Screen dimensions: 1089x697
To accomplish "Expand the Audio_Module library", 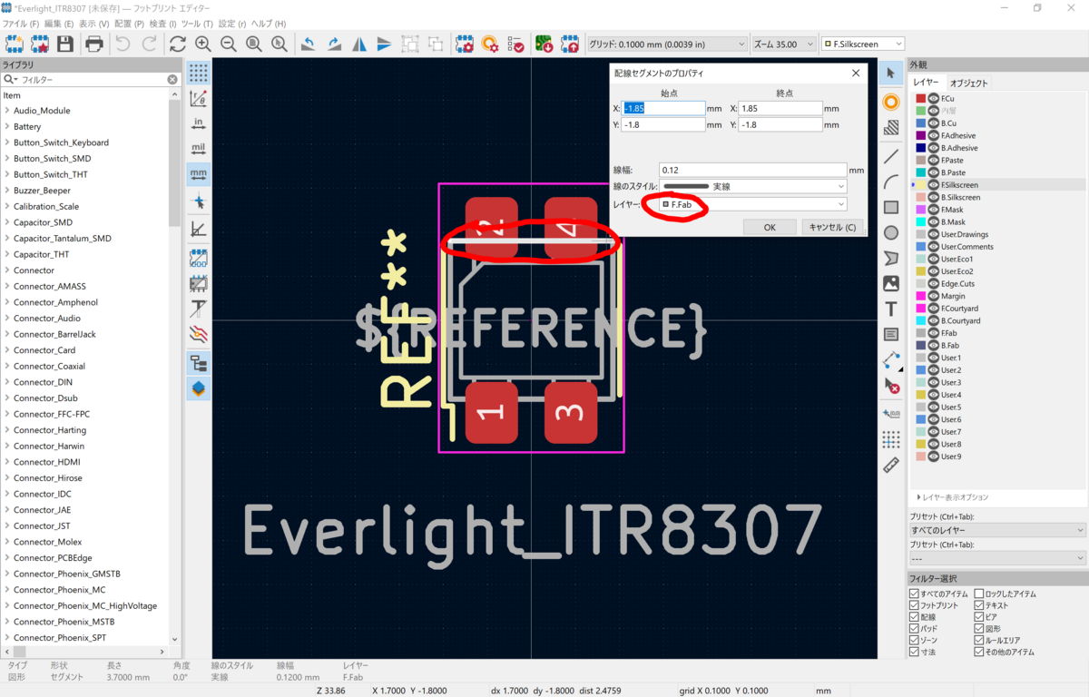I will tap(7, 111).
